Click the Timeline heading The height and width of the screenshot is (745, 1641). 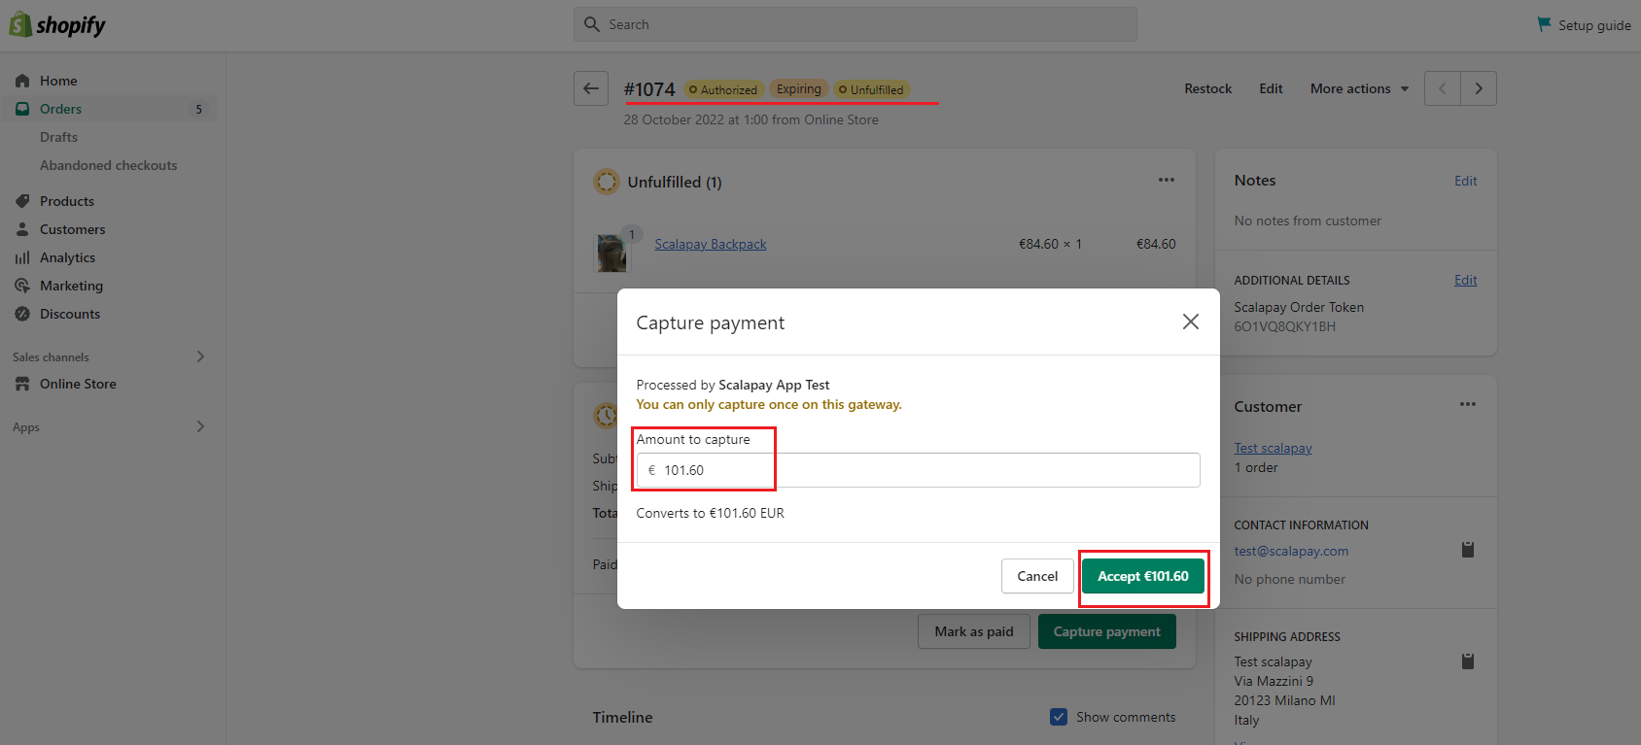coord(623,717)
